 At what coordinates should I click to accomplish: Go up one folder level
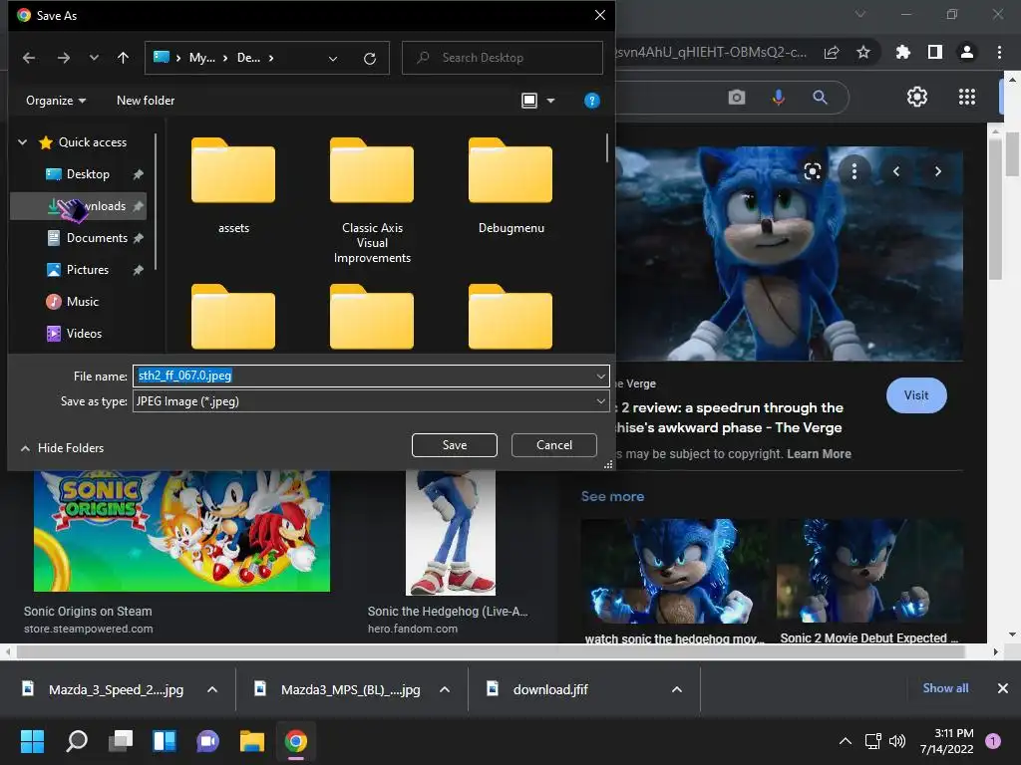click(x=123, y=58)
